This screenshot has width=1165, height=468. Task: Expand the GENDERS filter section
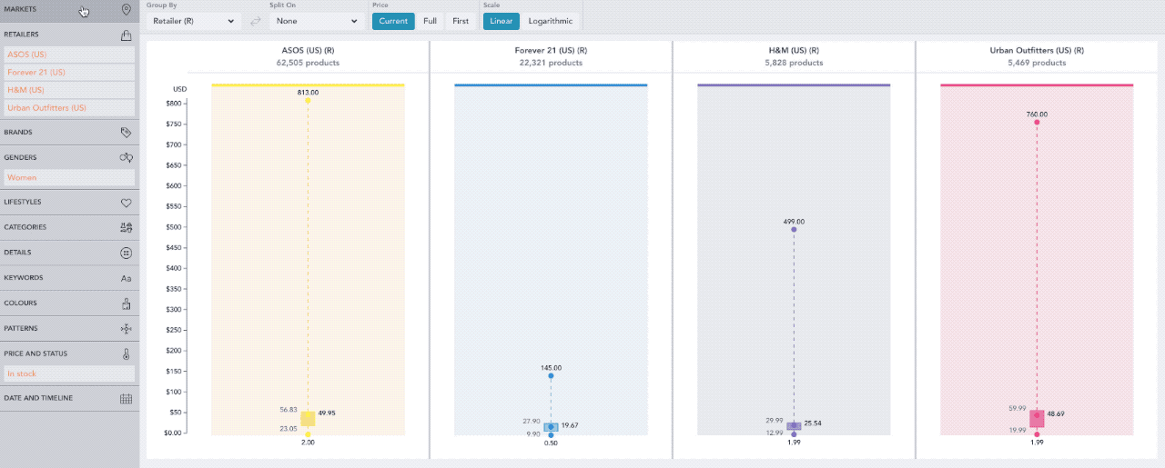[x=69, y=157]
